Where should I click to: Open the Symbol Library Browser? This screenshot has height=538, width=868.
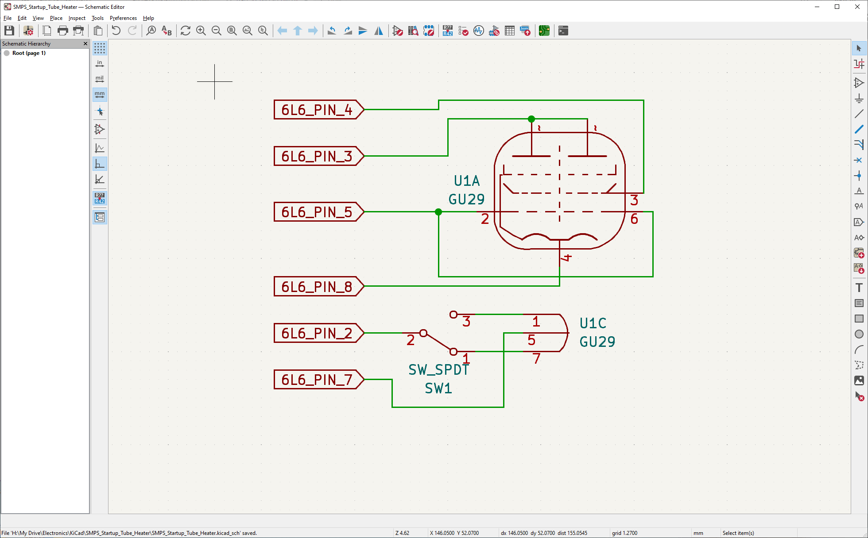413,31
